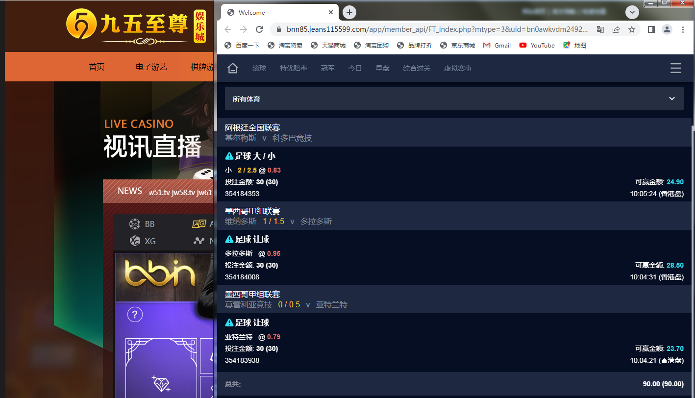Open the 京东商城 bookmark
Image resolution: width=695 pixels, height=398 pixels.
click(458, 45)
